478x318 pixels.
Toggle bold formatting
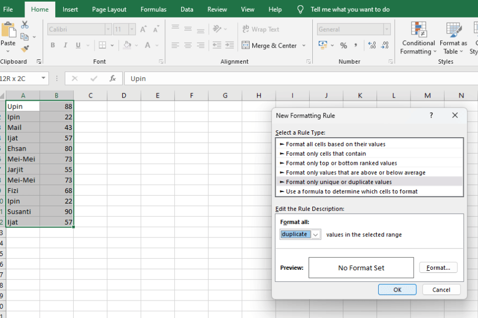tap(53, 45)
